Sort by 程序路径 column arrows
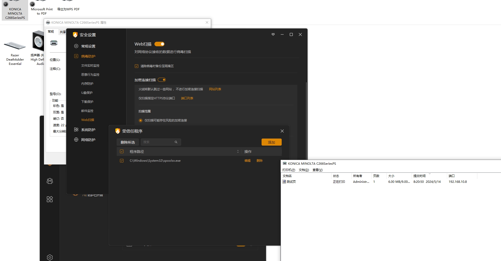The image size is (501, 261). click(x=238, y=151)
